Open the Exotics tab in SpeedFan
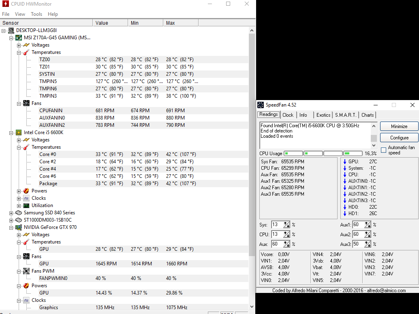 (323, 115)
